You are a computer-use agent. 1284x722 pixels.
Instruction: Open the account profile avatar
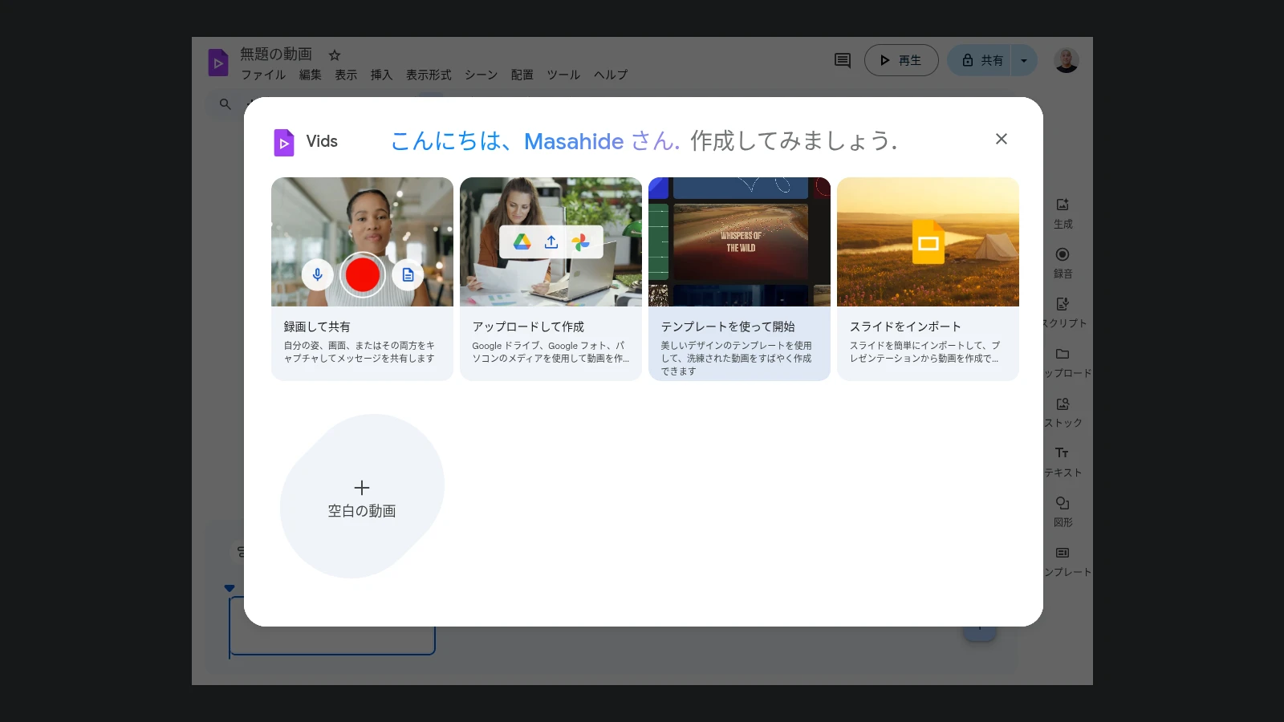(x=1067, y=60)
